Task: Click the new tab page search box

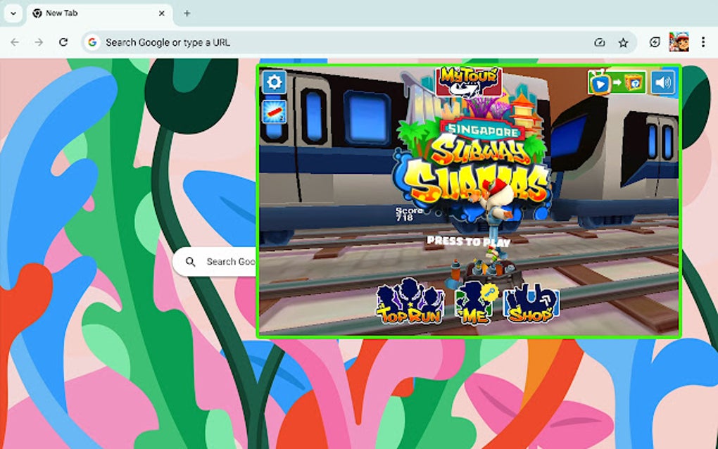Action: click(x=215, y=262)
